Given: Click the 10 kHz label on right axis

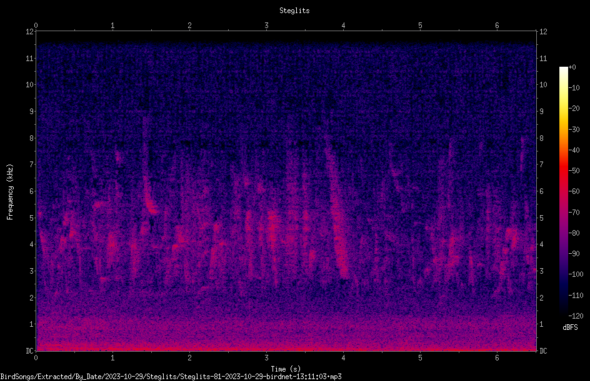Looking at the screenshot, I should (x=543, y=84).
